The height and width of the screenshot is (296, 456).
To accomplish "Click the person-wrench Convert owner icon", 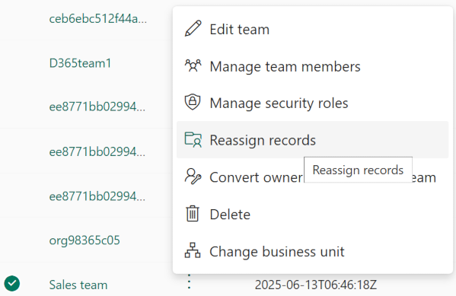I will point(193,177).
